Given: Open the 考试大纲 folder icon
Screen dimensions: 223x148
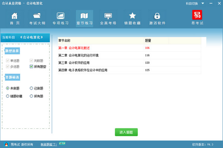Looking at the screenshot, I should [37, 16].
